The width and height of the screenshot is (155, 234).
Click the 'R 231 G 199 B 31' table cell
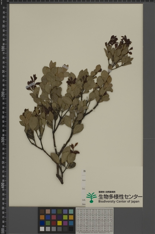tap(97, 223)
